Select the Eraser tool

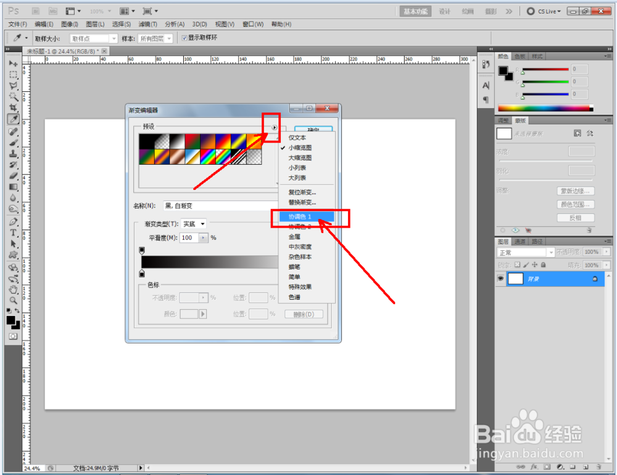[13, 176]
